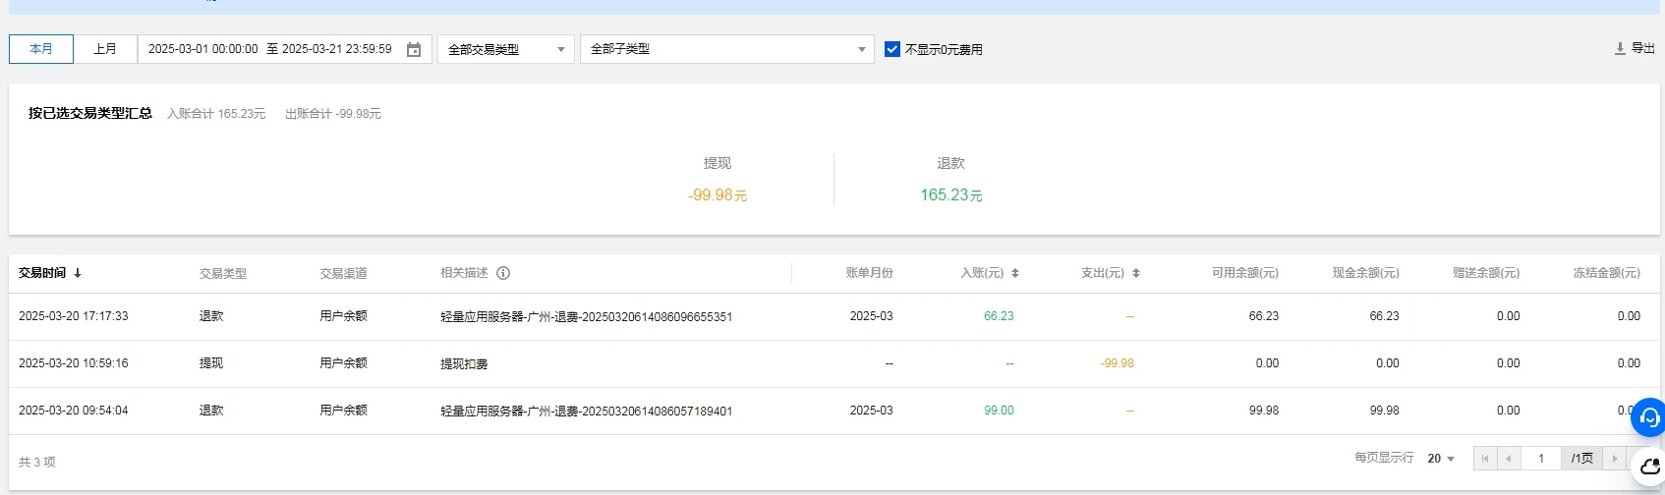1665x495 pixels.
Task: Click the info icon beside 相关描述
Action: click(503, 273)
